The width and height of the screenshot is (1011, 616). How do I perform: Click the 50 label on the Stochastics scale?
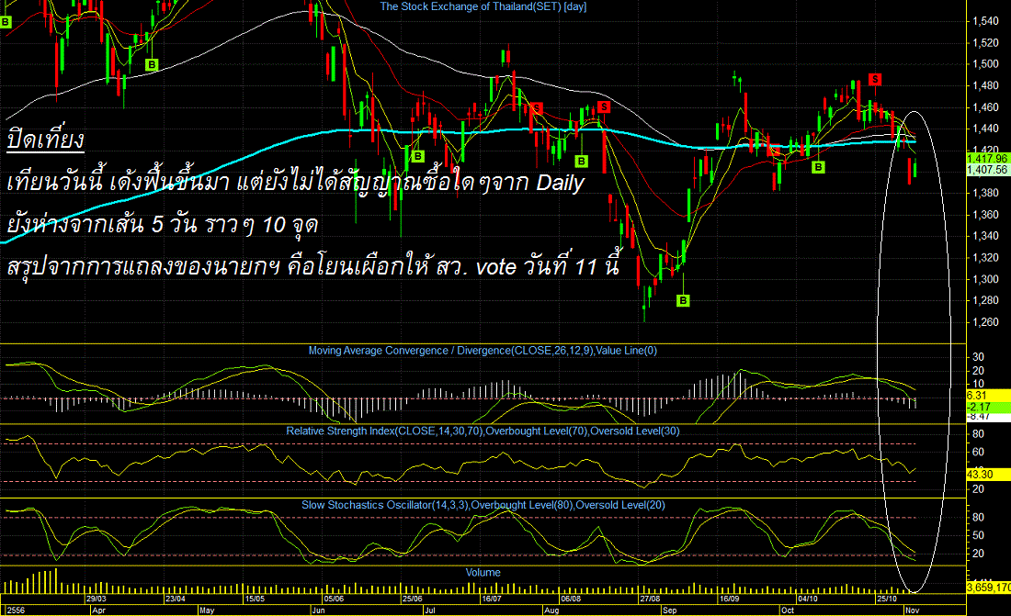[x=978, y=535]
